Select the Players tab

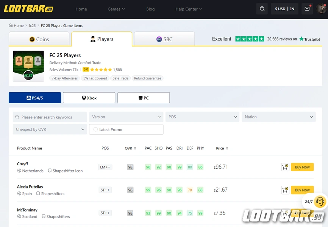click(x=102, y=39)
